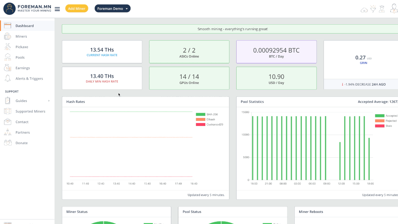Open the Foreman Demo account dropdown
This screenshot has width=398, height=224.
[112, 8]
